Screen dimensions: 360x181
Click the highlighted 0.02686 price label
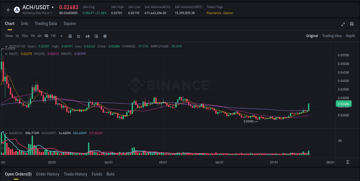tap(344, 104)
